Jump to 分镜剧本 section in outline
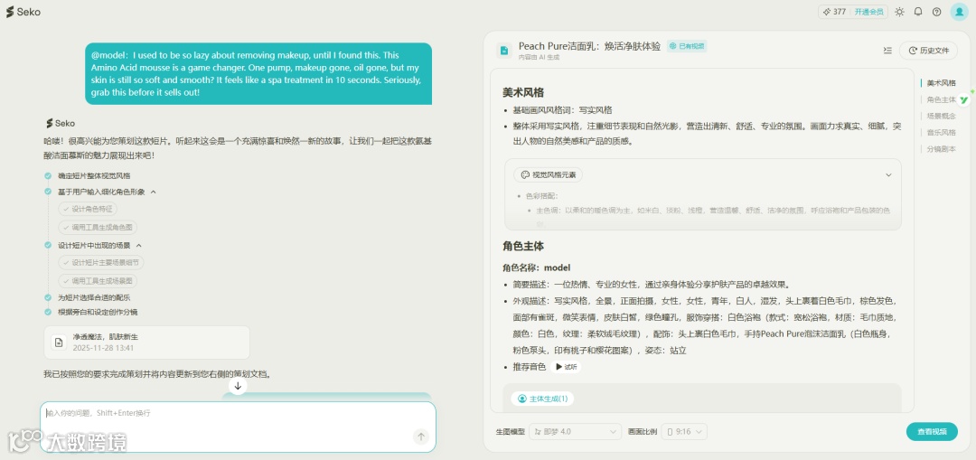Screen dimensions: 976x460 [x=941, y=149]
